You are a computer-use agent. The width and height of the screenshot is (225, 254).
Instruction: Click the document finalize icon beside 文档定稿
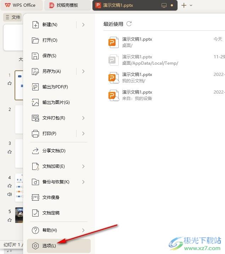(x=35, y=213)
